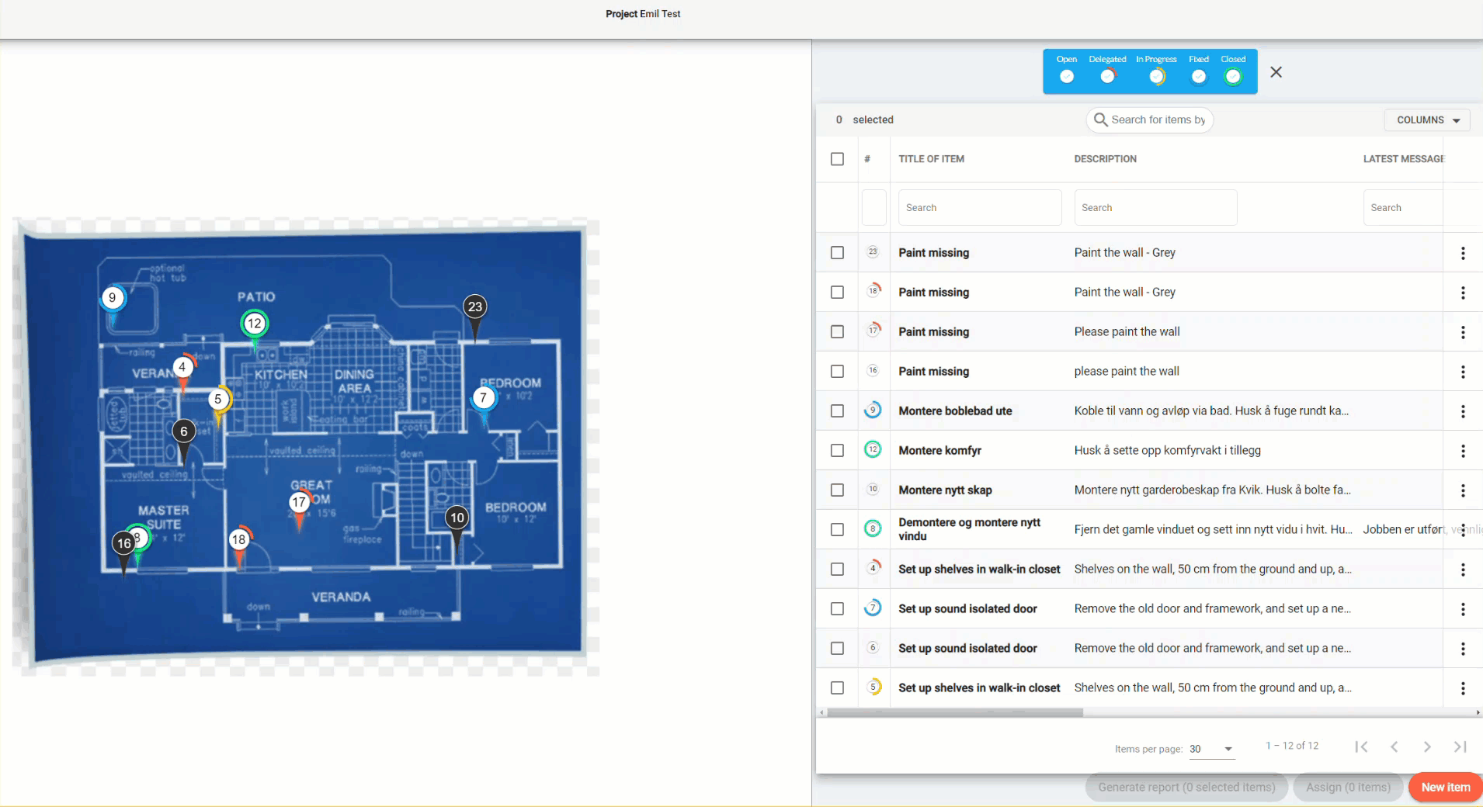This screenshot has width=1483, height=807.
Task: Jump to last page of items
Action: point(1460,746)
